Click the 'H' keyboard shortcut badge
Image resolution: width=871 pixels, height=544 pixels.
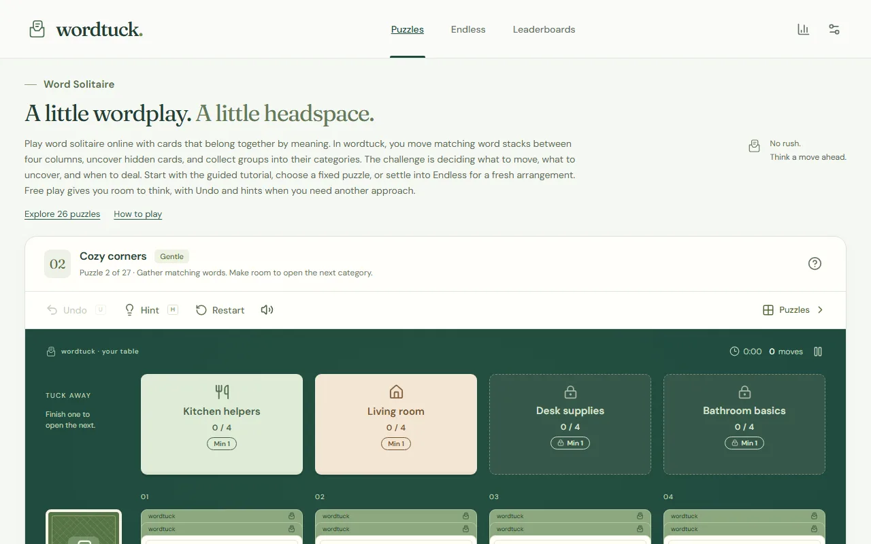(x=173, y=310)
